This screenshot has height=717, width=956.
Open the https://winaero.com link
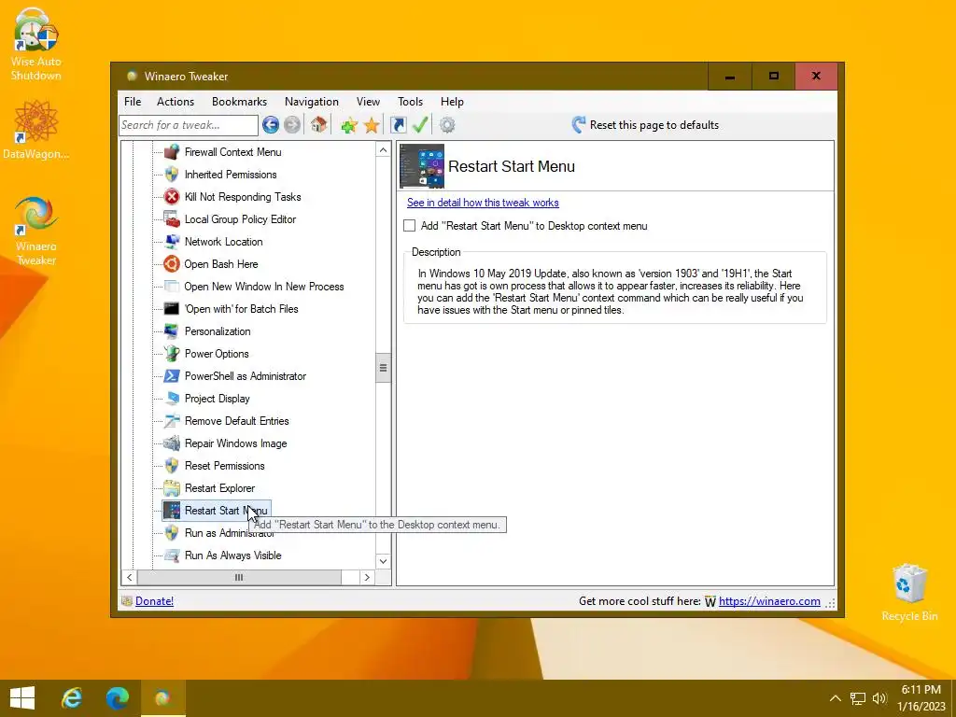pos(769,601)
